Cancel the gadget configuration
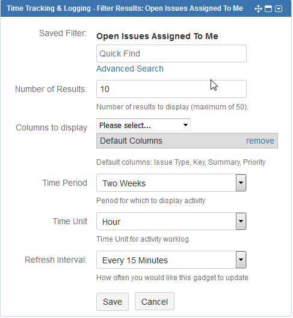 coord(155,302)
